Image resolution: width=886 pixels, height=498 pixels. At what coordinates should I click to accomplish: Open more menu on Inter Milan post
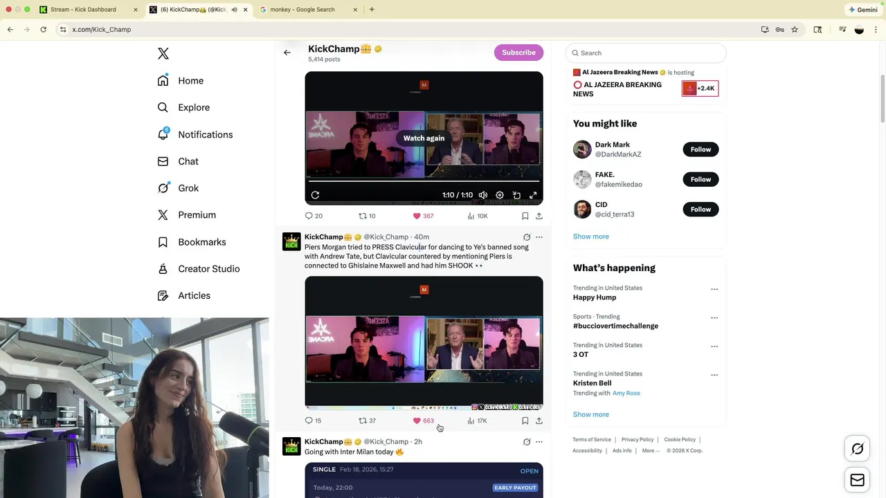click(x=539, y=442)
